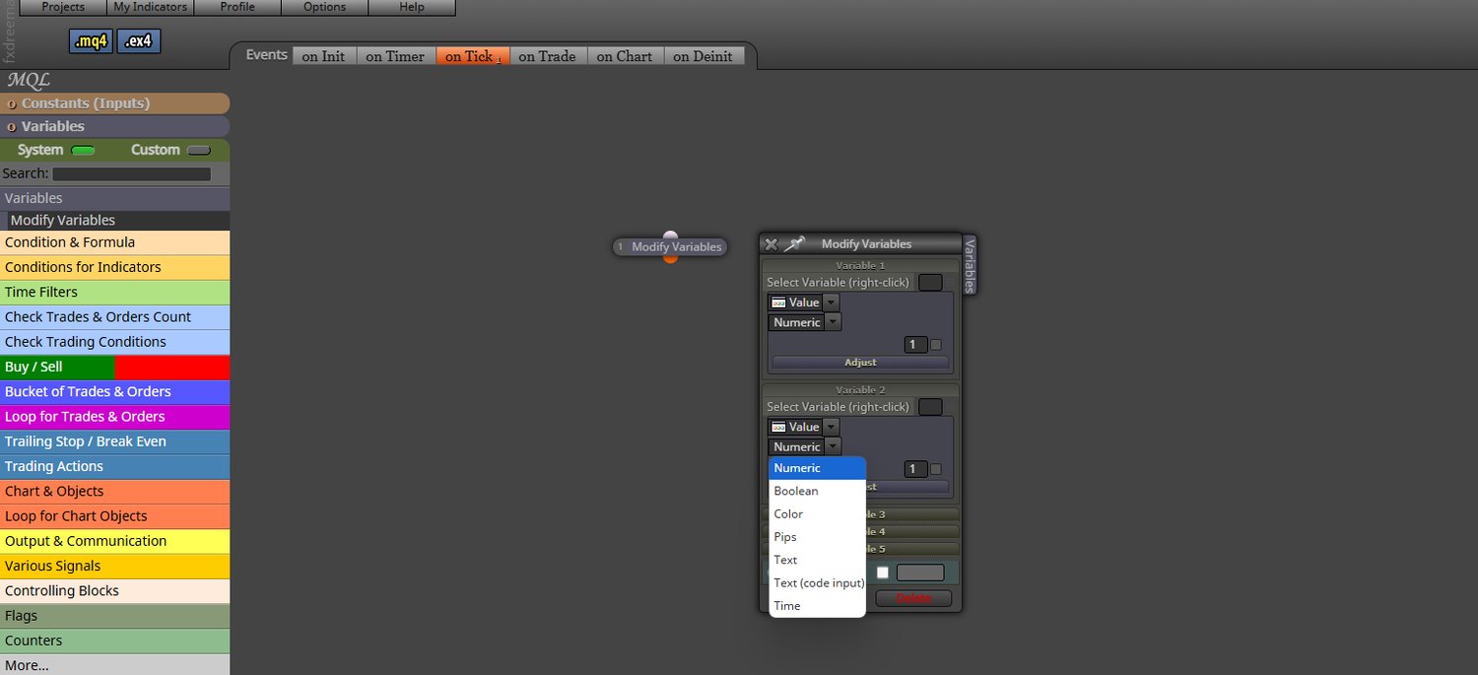
Task: Click the orange output dot below Modify Variables block
Action: click(x=670, y=259)
